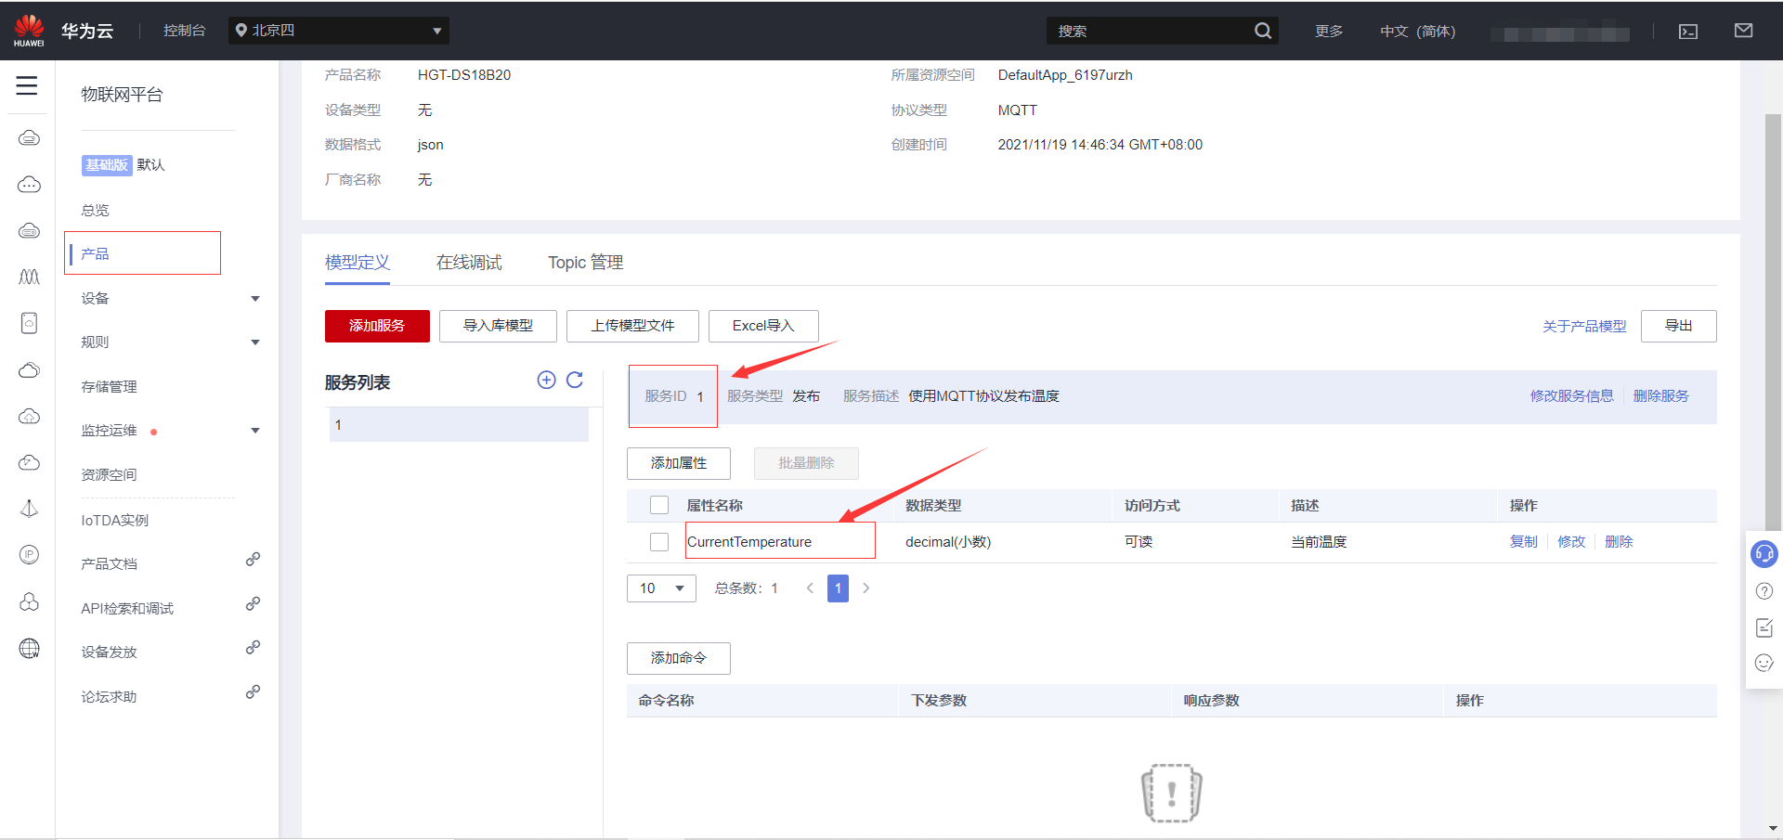Screen dimensions: 1783x840
Task: Switch to the 模型定义 tab
Action: coord(358,263)
